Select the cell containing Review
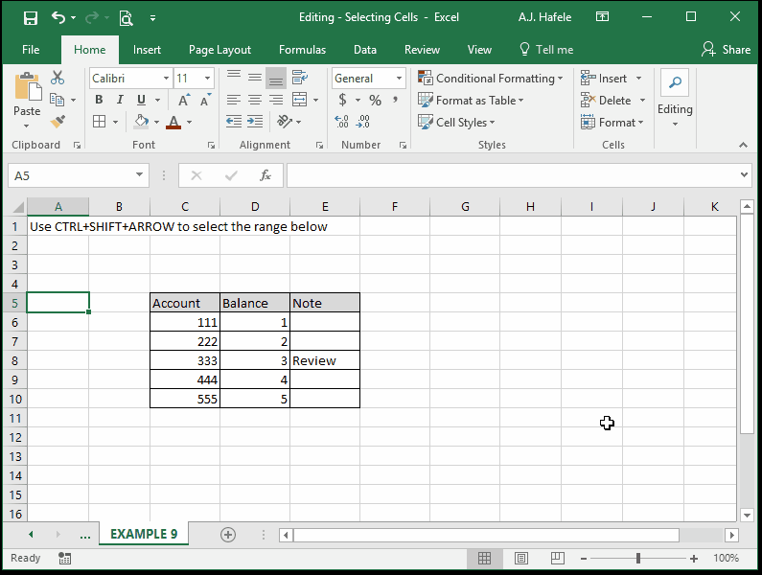 pos(325,360)
